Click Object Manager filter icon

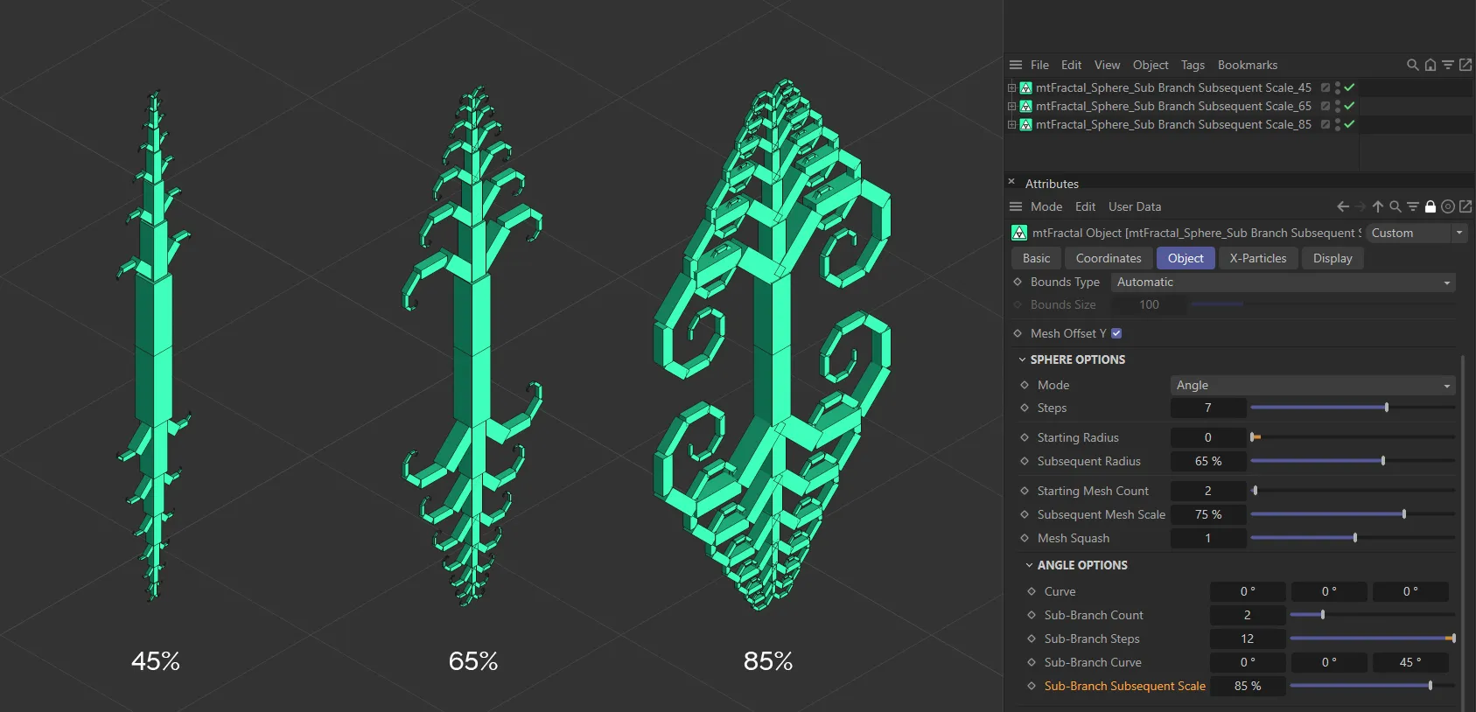1448,65
